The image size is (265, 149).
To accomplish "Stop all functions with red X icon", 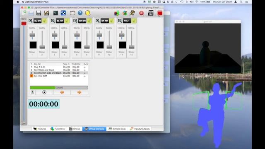I will (142, 13).
